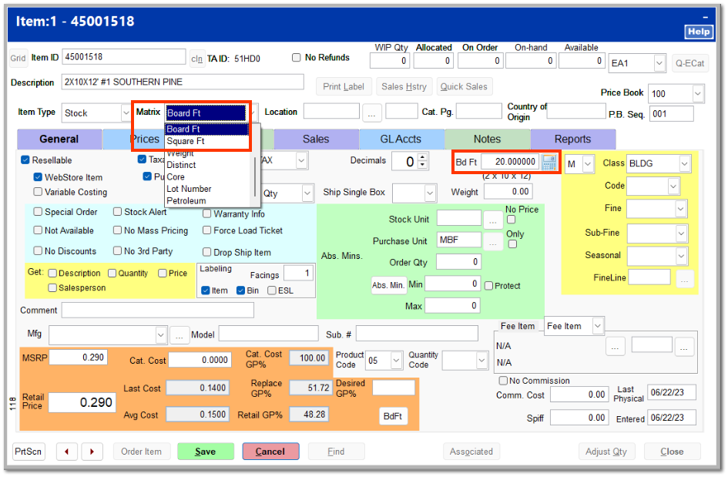Click Print Label button

pos(344,87)
